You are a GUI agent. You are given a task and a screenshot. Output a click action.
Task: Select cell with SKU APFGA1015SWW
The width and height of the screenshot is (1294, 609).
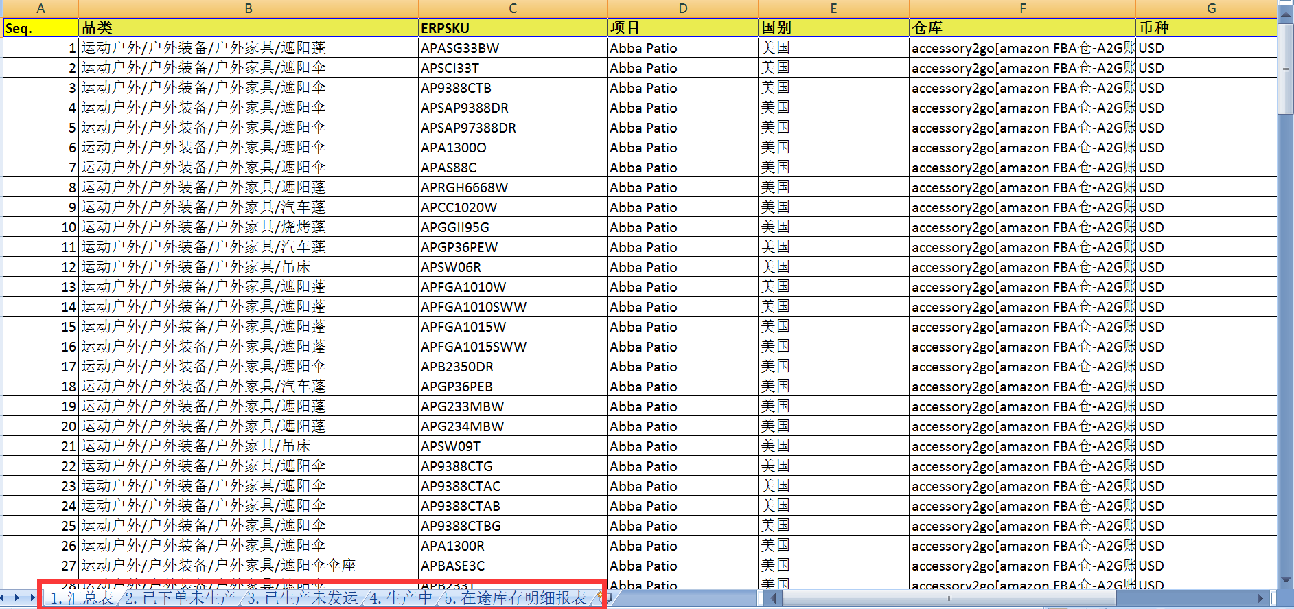tap(513, 347)
